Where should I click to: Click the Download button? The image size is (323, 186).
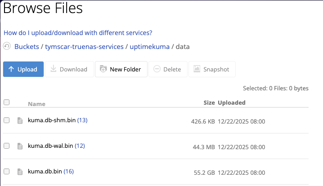tap(69, 69)
